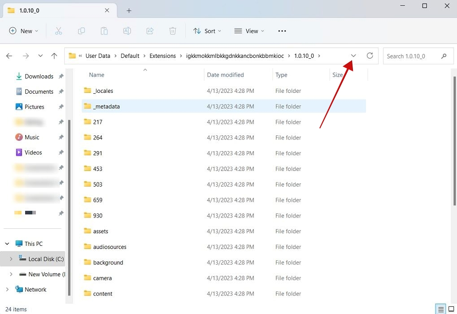The width and height of the screenshot is (457, 314).
Task: Click the Copy icon
Action: pyautogui.click(x=81, y=31)
